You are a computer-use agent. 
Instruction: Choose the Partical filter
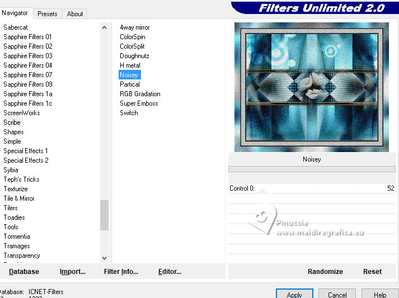(129, 84)
